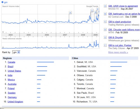The width and height of the screenshot is (140, 109).
Task: Select the Poland region link
Action: (11, 89)
